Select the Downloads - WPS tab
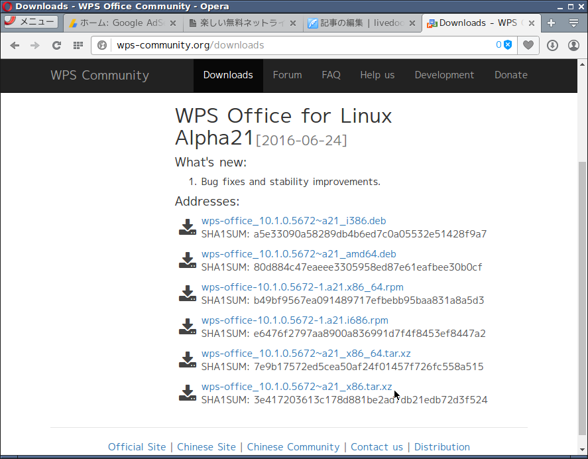Image resolution: width=588 pixels, height=459 pixels. pyautogui.click(x=481, y=23)
